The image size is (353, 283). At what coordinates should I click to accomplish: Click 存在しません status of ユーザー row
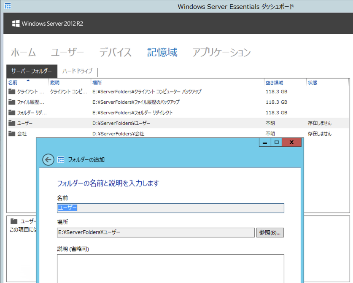(319, 123)
